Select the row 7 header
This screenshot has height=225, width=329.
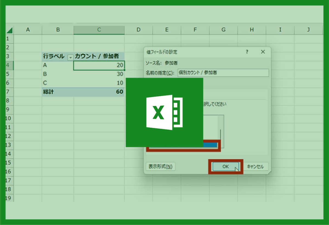coord(8,92)
